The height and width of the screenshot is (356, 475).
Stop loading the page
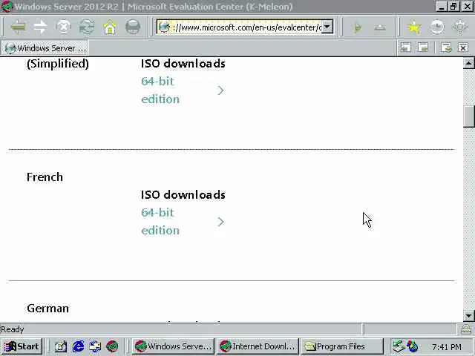pyautogui.click(x=64, y=27)
